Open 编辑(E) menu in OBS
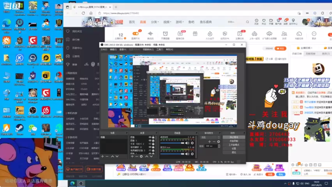Image resolution: width=332 pixels, height=187 pixels. click(113, 49)
